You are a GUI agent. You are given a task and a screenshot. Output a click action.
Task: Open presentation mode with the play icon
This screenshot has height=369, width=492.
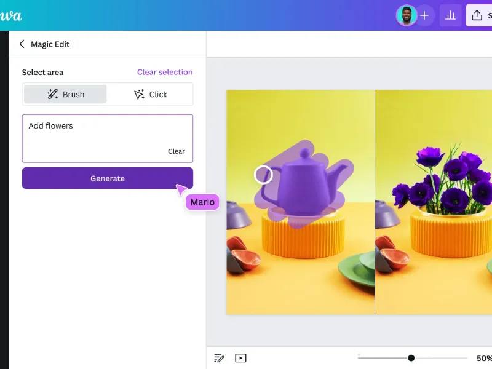pyautogui.click(x=240, y=357)
